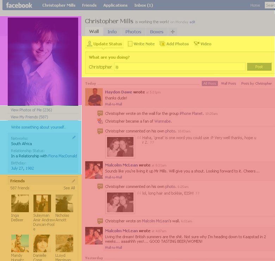Image resolution: width=275 pixels, height=261 pixels.
Task: Open Wall-to-Wall under Haydon Dawe post
Action: [113, 104]
